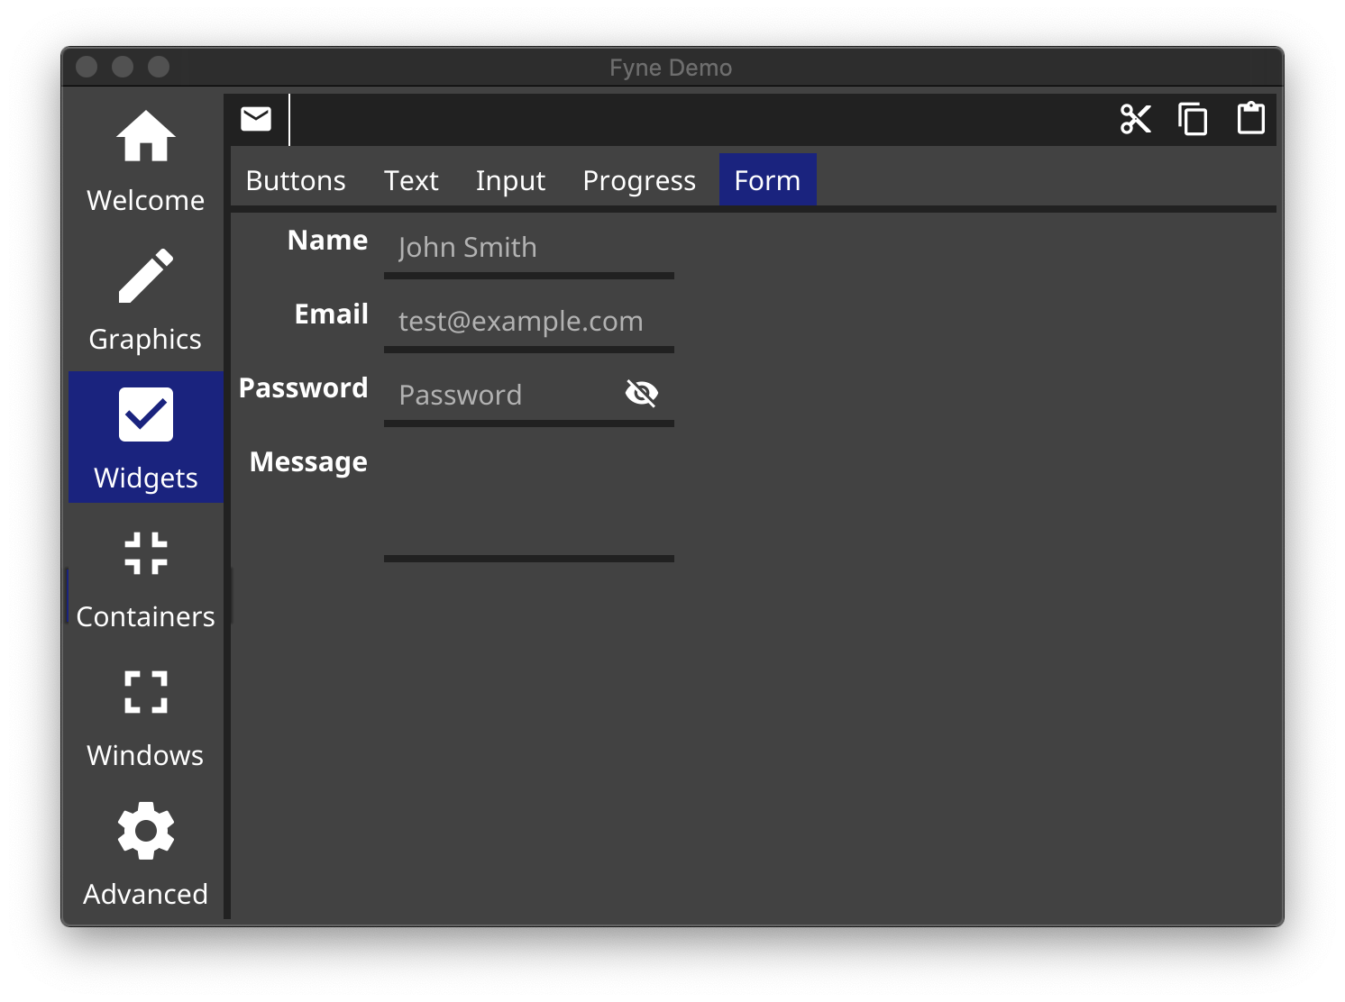Switch to the Buttons tab

point(295,179)
